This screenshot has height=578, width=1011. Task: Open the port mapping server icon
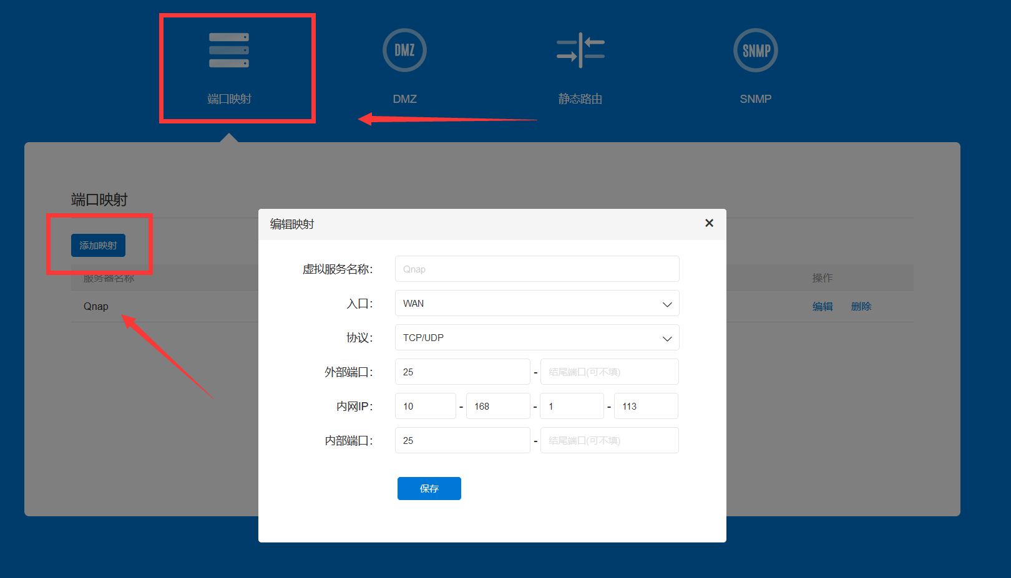tap(229, 51)
